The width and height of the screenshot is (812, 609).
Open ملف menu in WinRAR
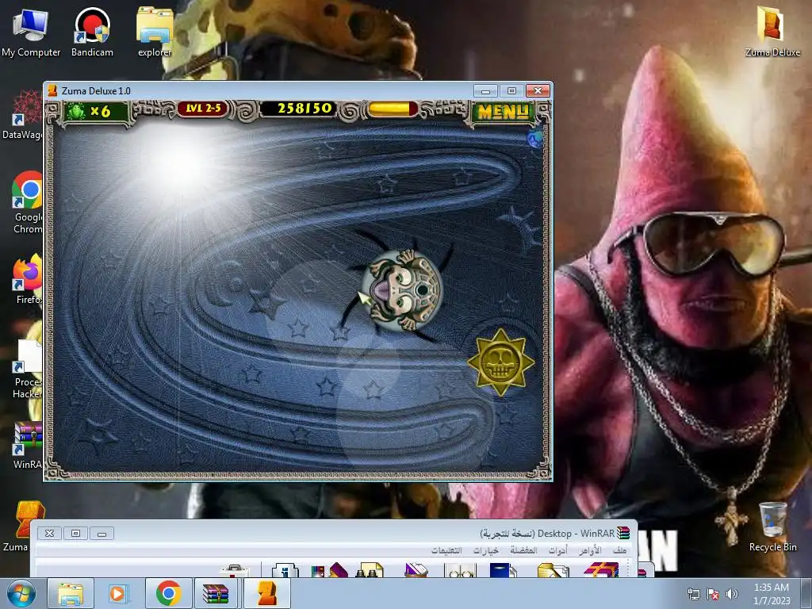620,550
